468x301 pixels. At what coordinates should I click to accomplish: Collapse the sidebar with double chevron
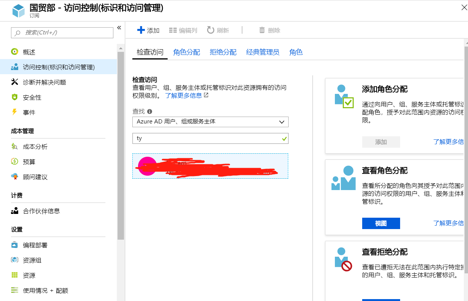click(119, 28)
